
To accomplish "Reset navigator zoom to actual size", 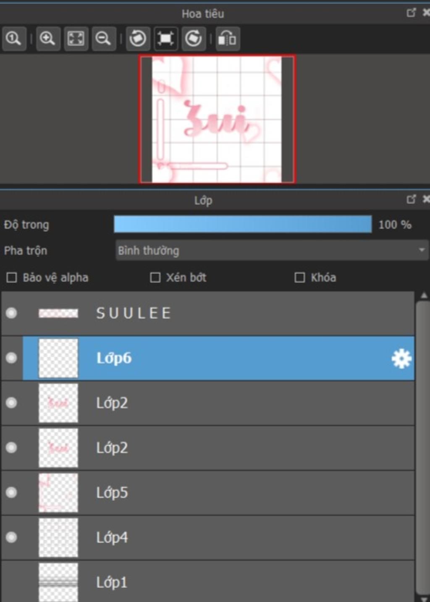I will (x=13, y=39).
